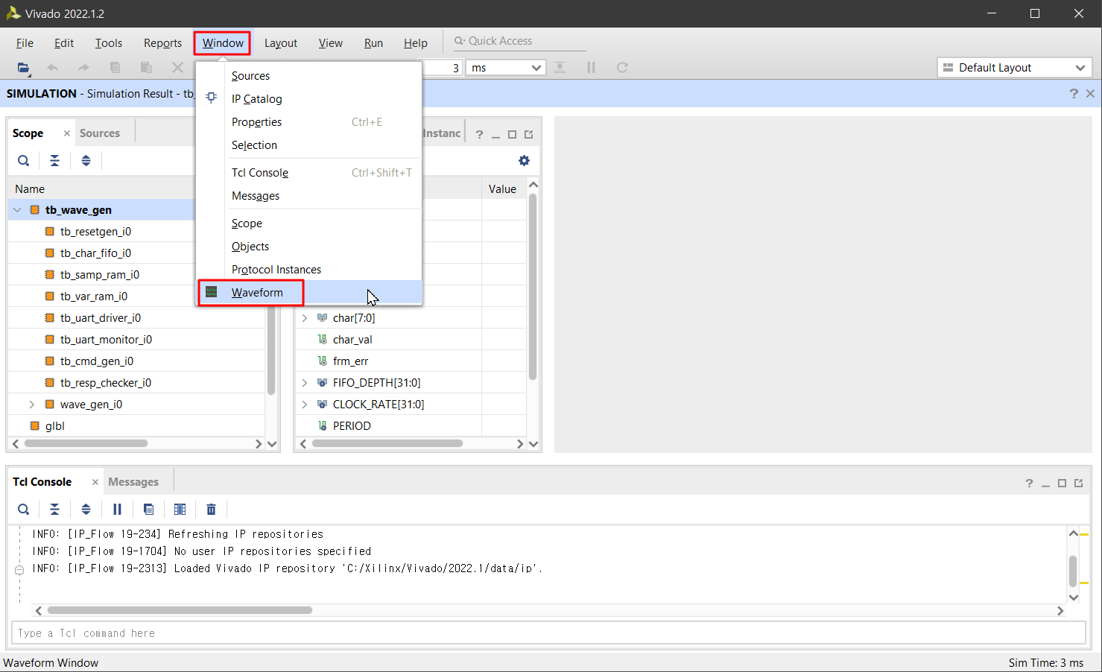Viewport: 1102px width, 672px height.
Task: Toggle pause output in Tcl Console
Action: click(x=117, y=510)
